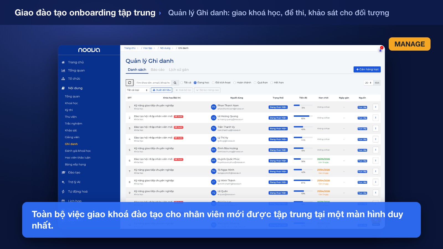This screenshot has width=443, height=249.
Task: Click the 82% progress bar of Lê Hoàng Quang
Action: [x=303, y=116]
